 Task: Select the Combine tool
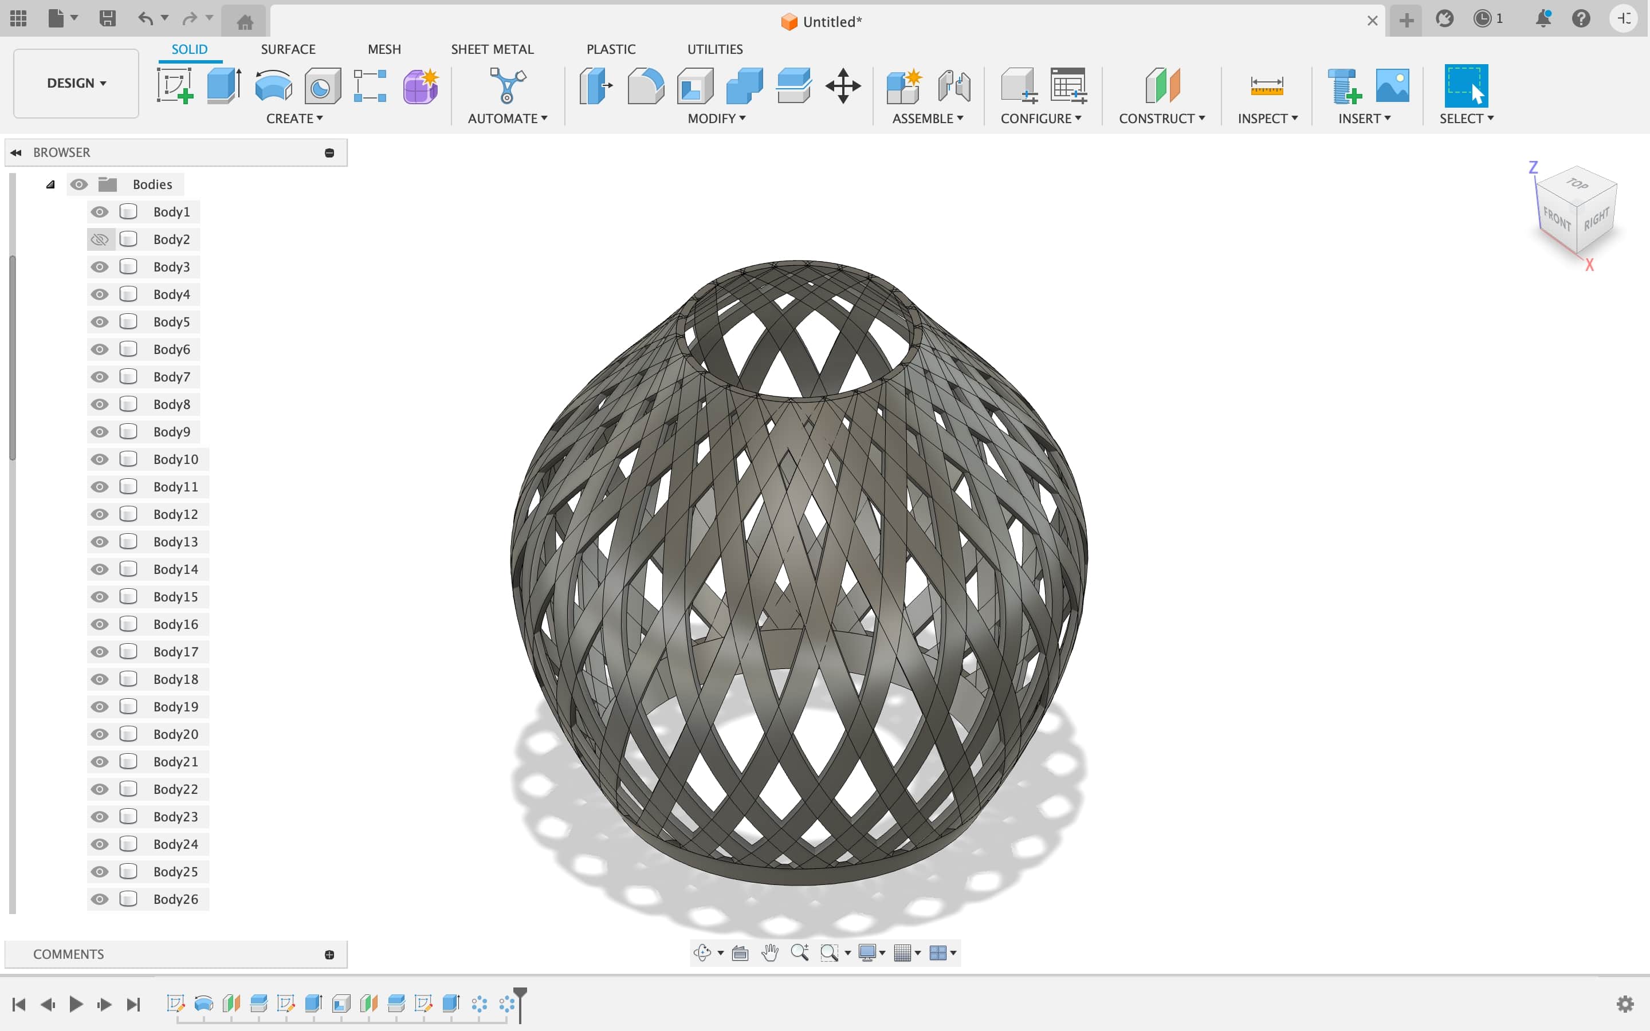pyautogui.click(x=744, y=86)
